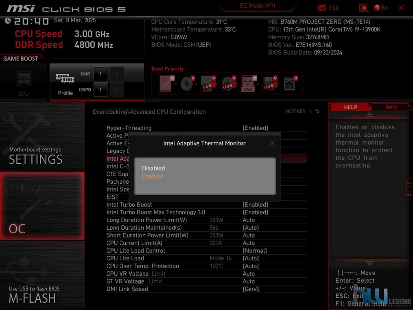Image resolution: width=413 pixels, height=310 pixels.
Task: Open the OC overclocking section
Action: click(42, 206)
